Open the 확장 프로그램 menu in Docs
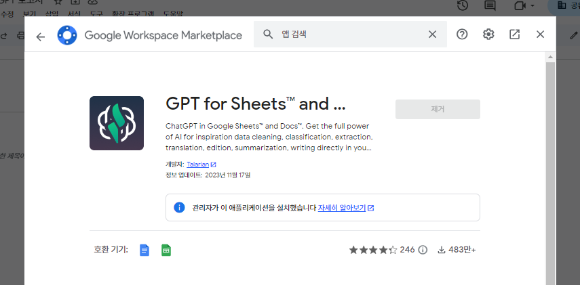The height and width of the screenshot is (285, 580). click(132, 14)
